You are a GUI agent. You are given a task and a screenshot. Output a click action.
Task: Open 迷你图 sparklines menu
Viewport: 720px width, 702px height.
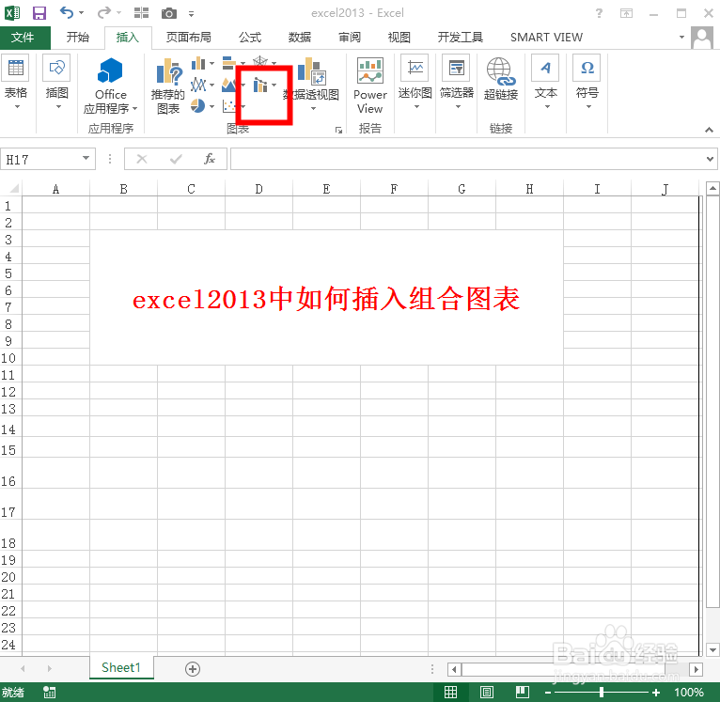pyautogui.click(x=415, y=83)
